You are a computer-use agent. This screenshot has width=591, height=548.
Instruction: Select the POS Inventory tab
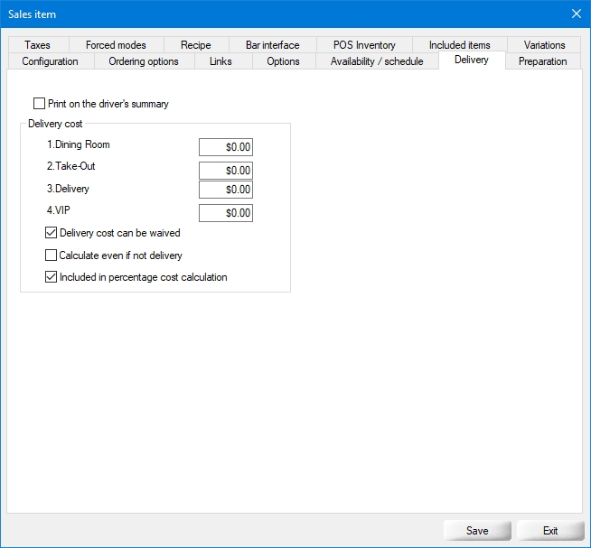point(363,45)
